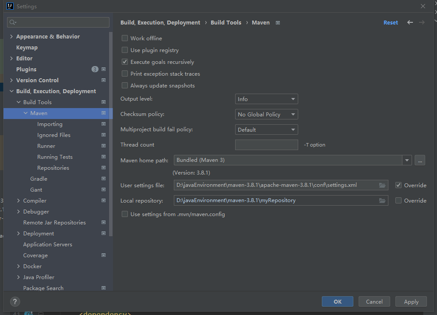Click the Plugins update count badge

95,69
